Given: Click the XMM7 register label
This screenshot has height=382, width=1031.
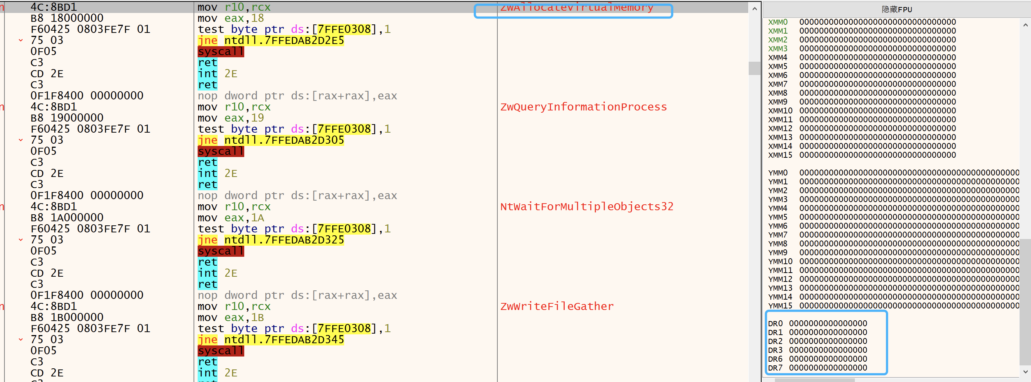Looking at the screenshot, I should tap(778, 84).
